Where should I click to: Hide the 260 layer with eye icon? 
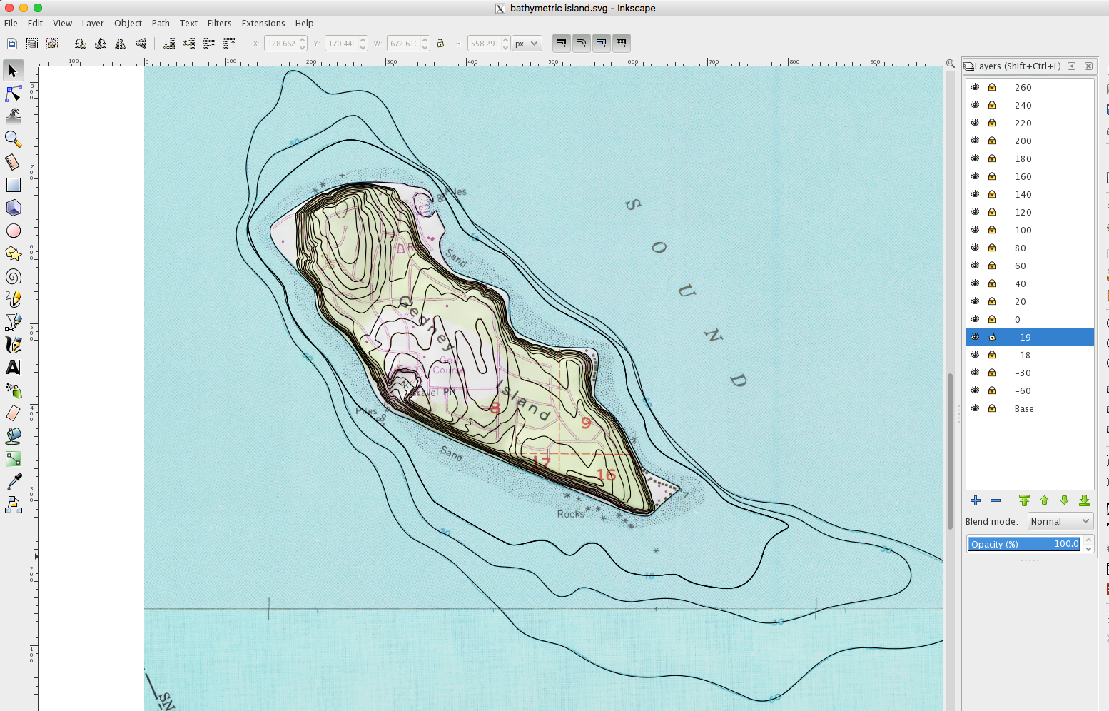[x=975, y=87]
